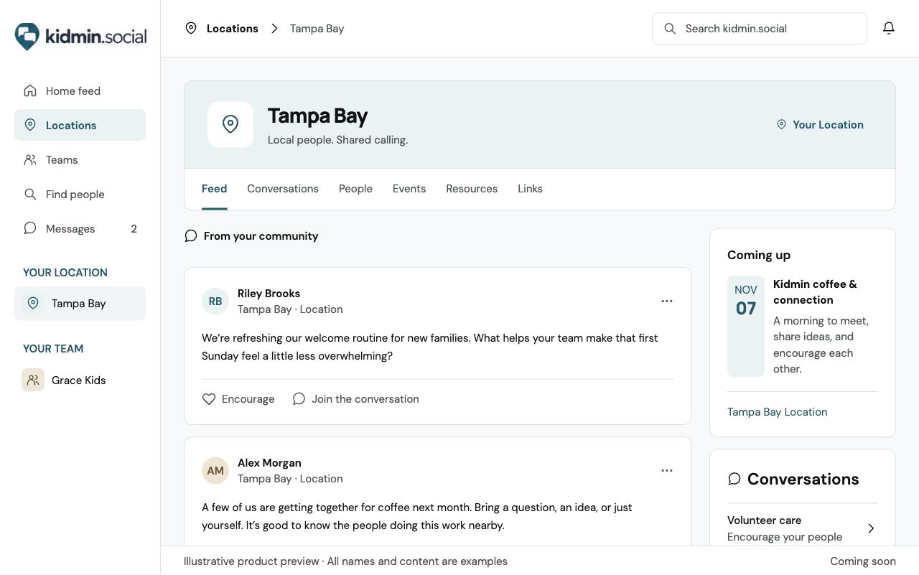Open Find people in the sidebar
Screen dimensions: 919x575
[80, 194]
